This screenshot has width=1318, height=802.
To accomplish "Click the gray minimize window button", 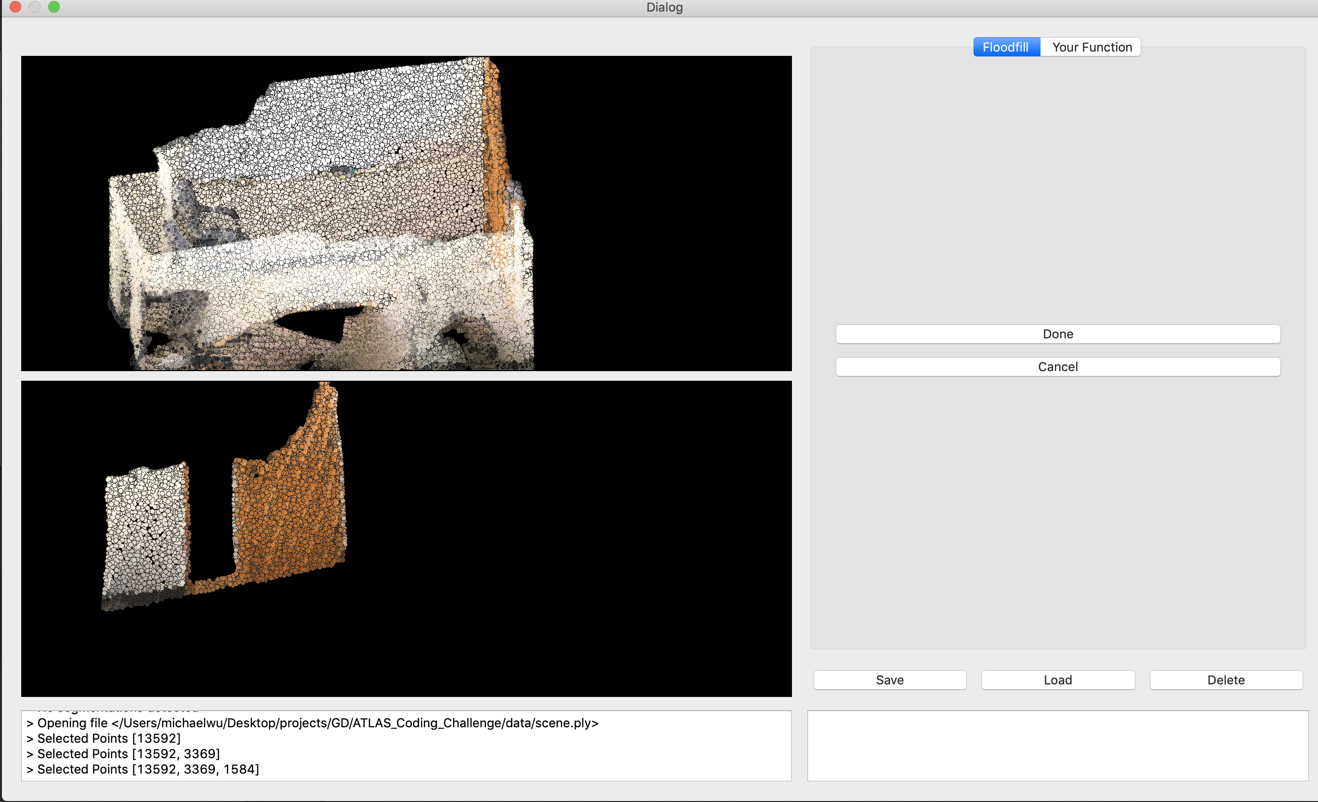I will point(35,7).
